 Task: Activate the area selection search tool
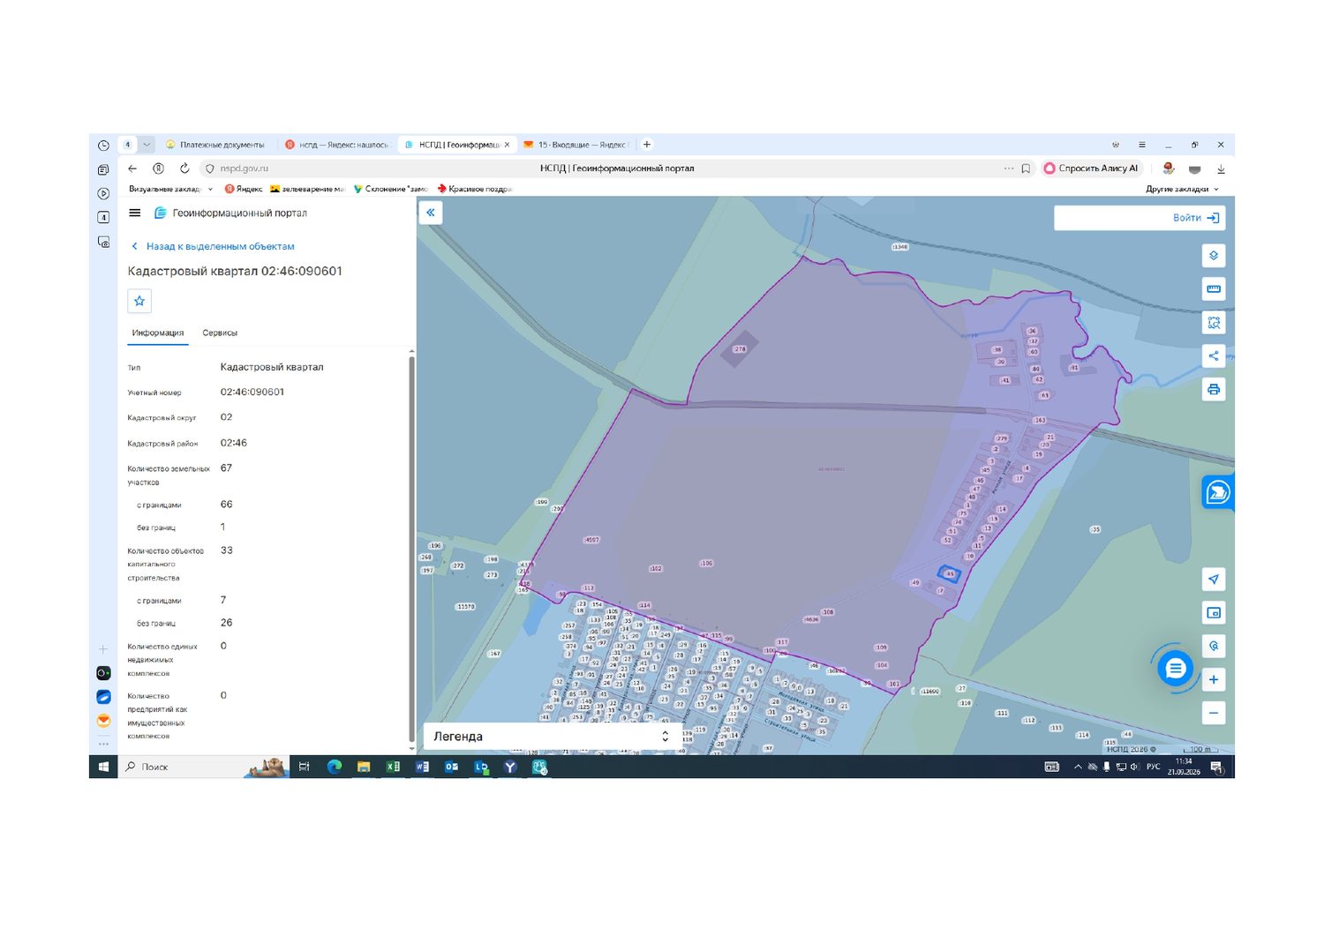coord(1214,323)
